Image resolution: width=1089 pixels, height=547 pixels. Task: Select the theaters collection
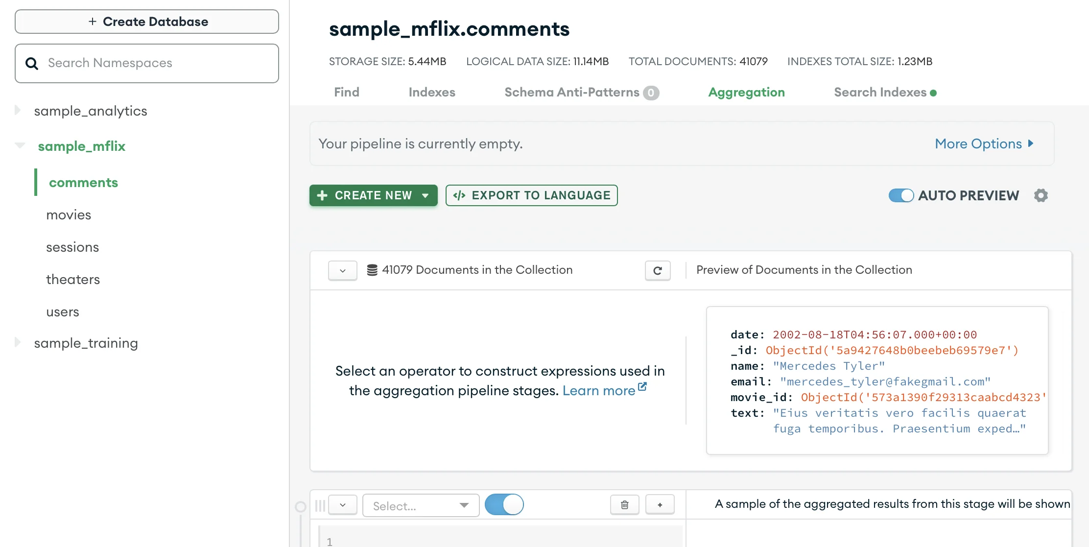73,279
